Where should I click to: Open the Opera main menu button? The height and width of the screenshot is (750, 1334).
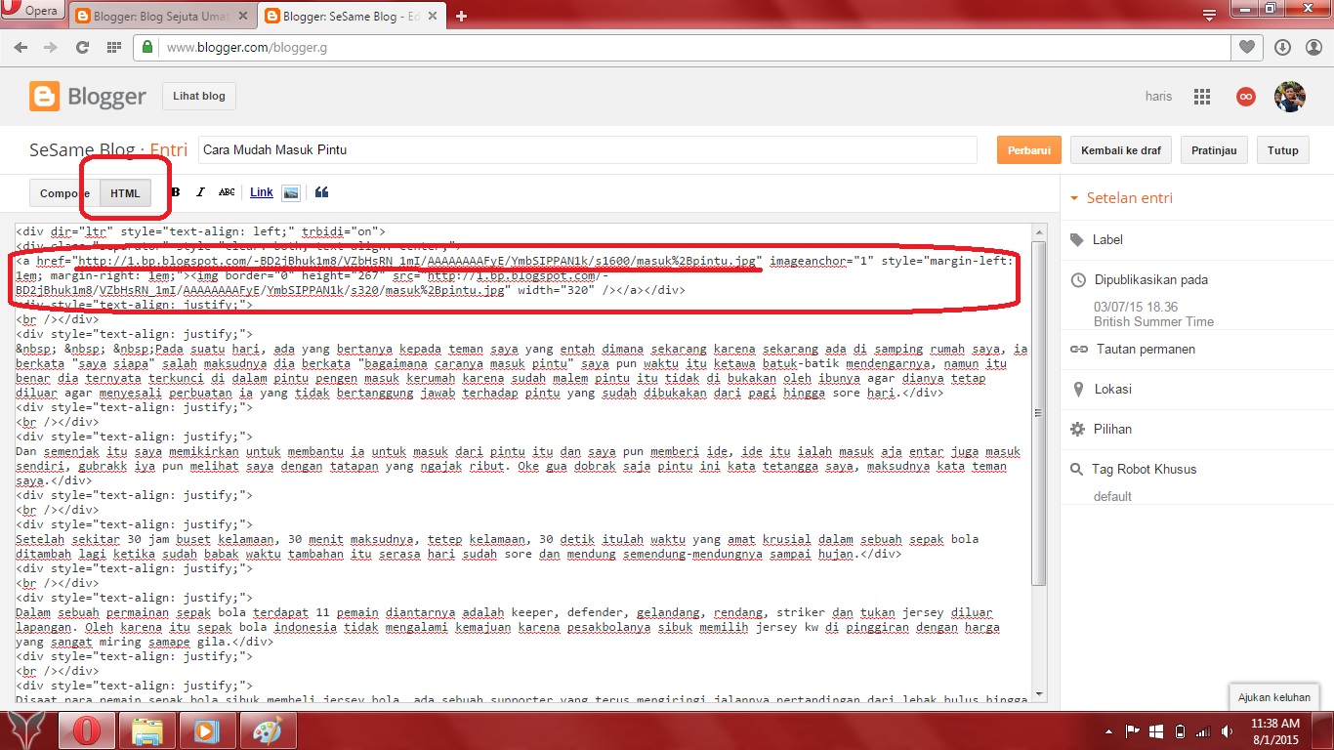(31, 12)
